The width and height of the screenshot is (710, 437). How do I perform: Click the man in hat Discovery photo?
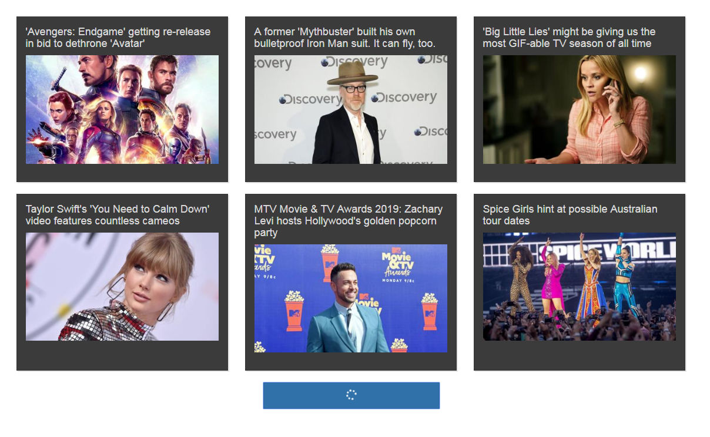351,109
